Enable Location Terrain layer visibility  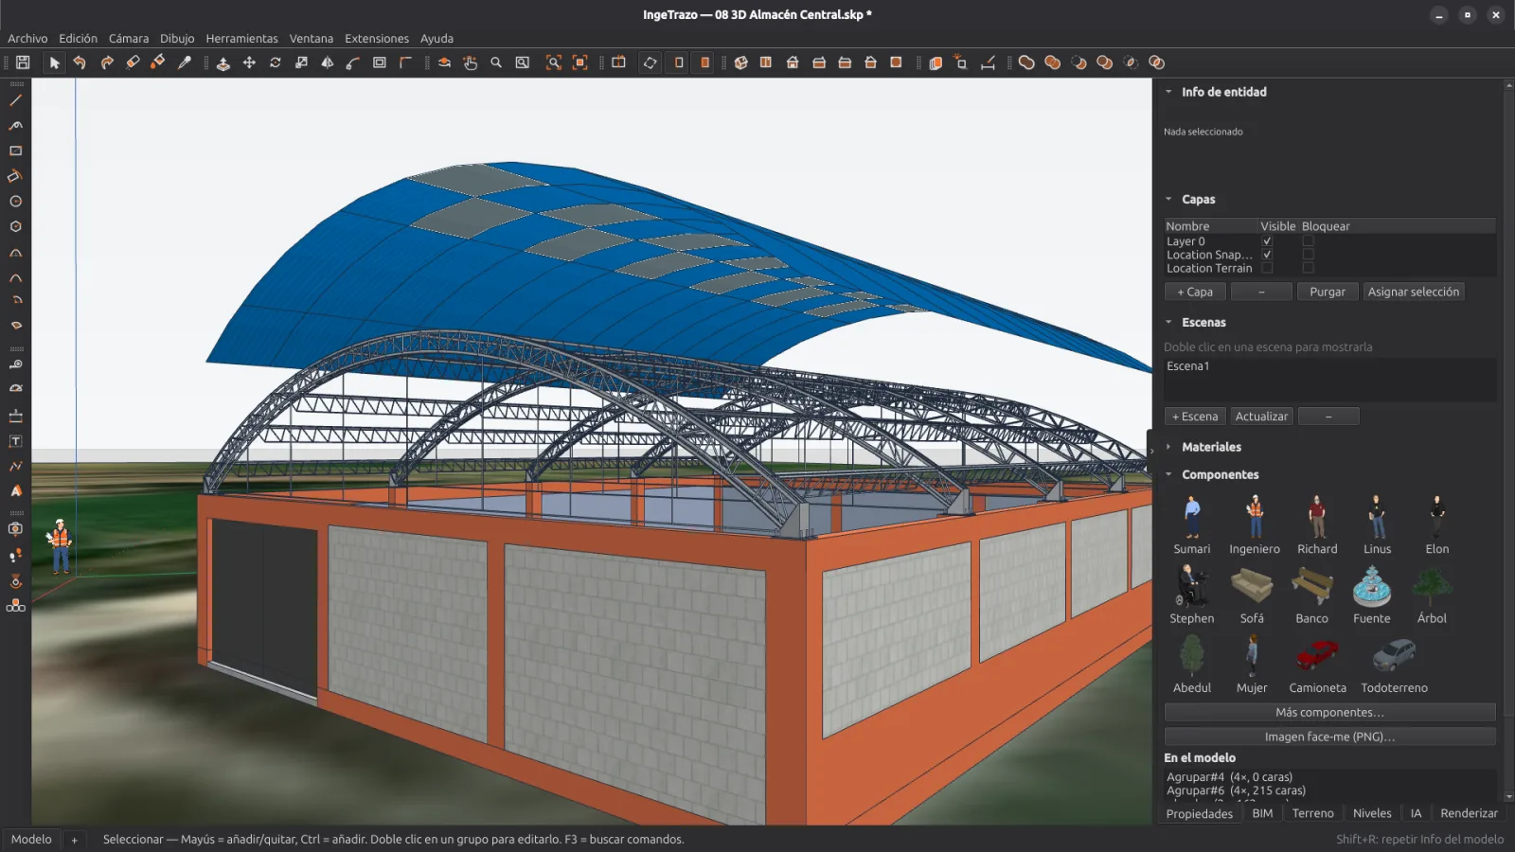coord(1267,268)
